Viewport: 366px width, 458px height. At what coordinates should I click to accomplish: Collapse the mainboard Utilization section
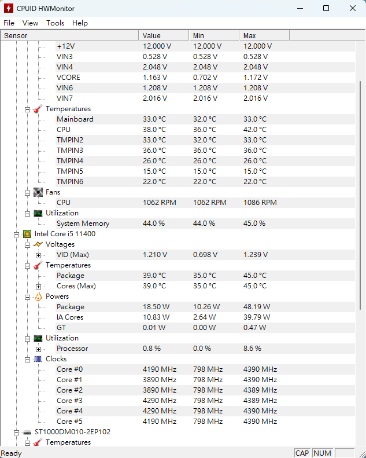27,214
